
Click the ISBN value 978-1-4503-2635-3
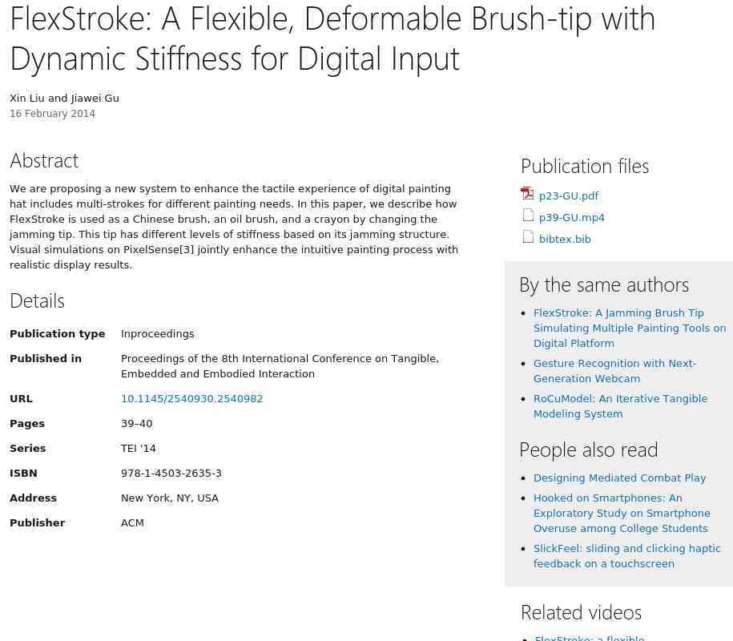point(171,473)
